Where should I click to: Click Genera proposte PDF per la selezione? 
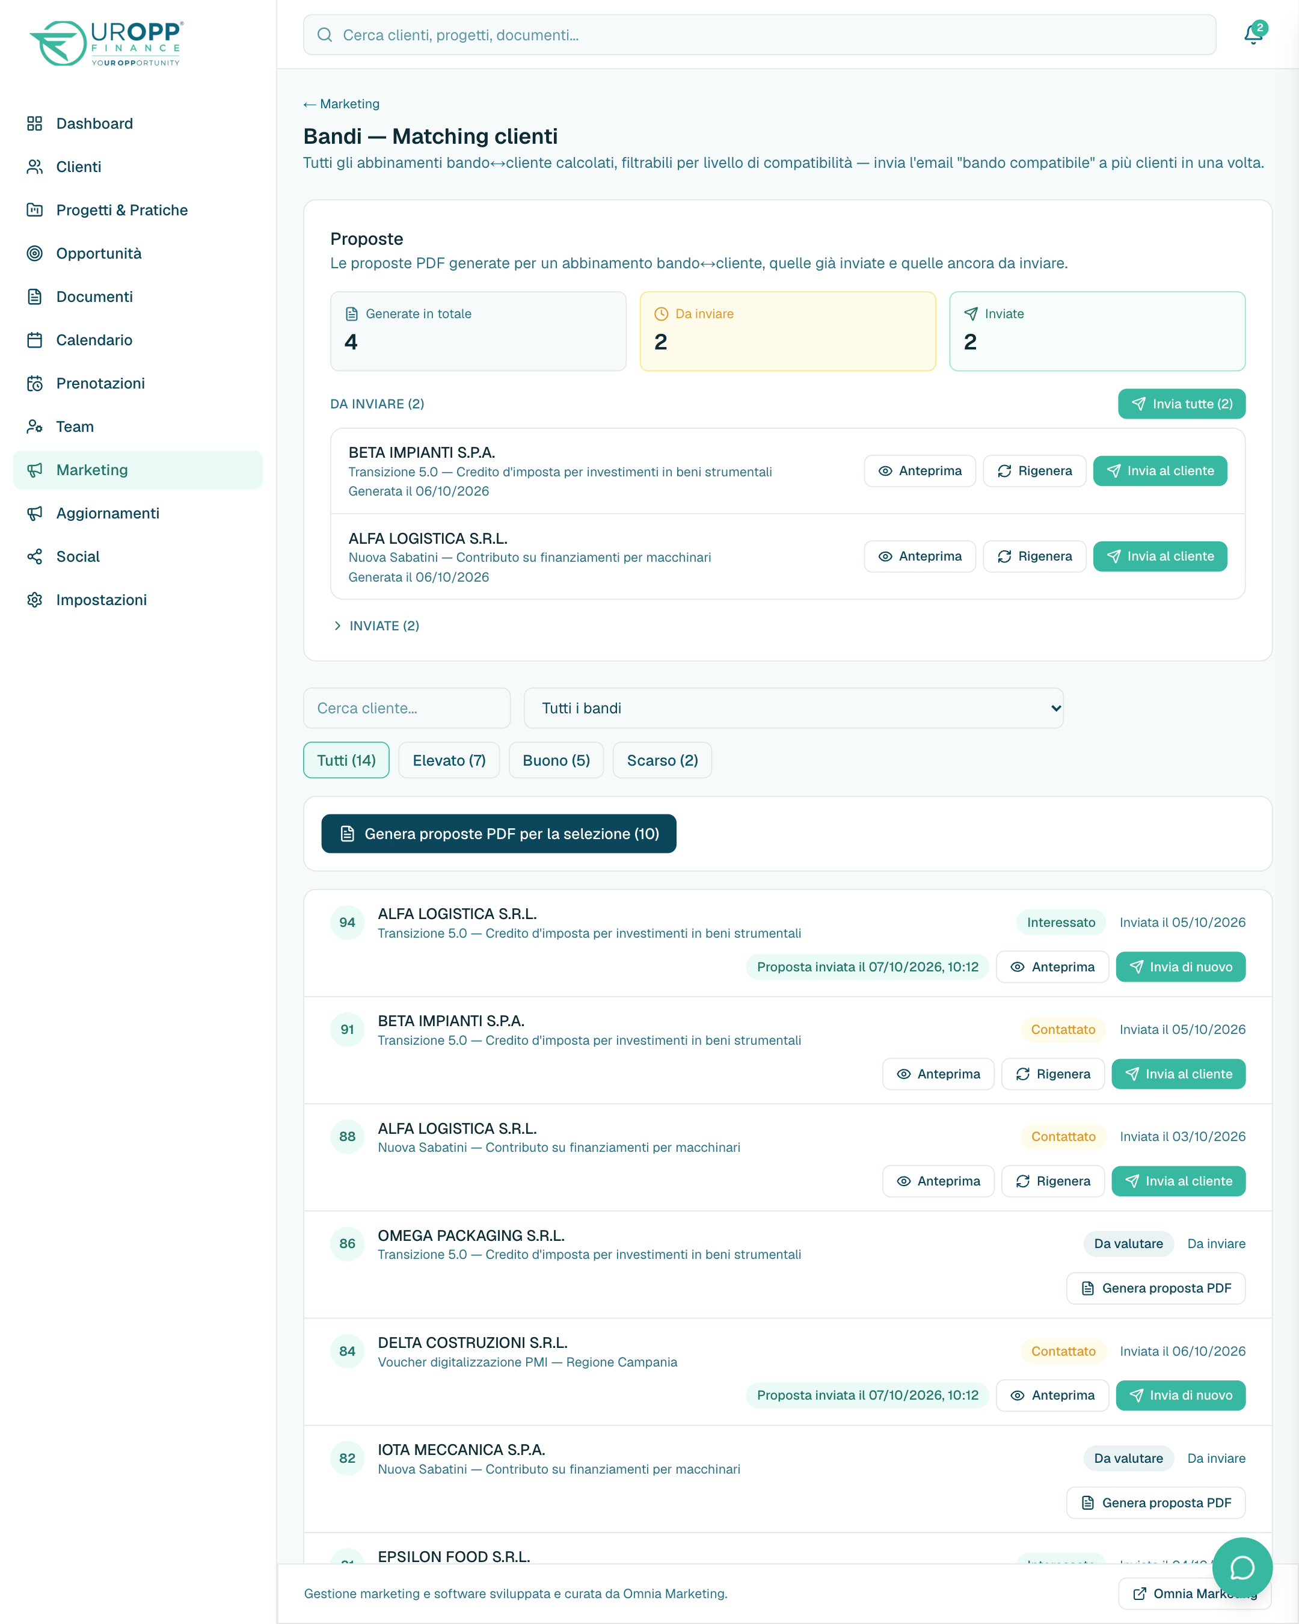click(x=499, y=834)
